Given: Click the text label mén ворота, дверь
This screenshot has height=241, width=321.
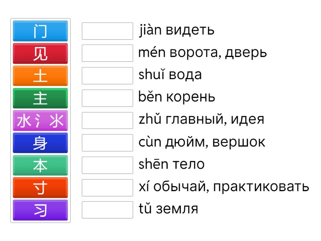Looking at the screenshot, I should coord(203,53).
